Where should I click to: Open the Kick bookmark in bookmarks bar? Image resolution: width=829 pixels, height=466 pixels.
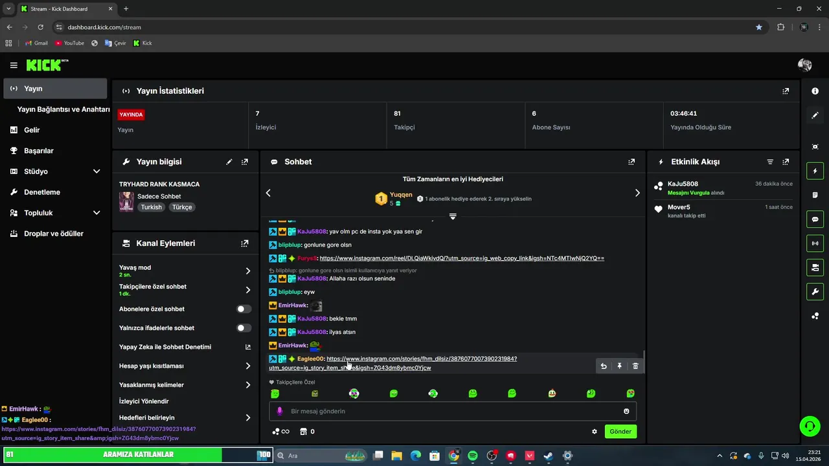pyautogui.click(x=142, y=43)
